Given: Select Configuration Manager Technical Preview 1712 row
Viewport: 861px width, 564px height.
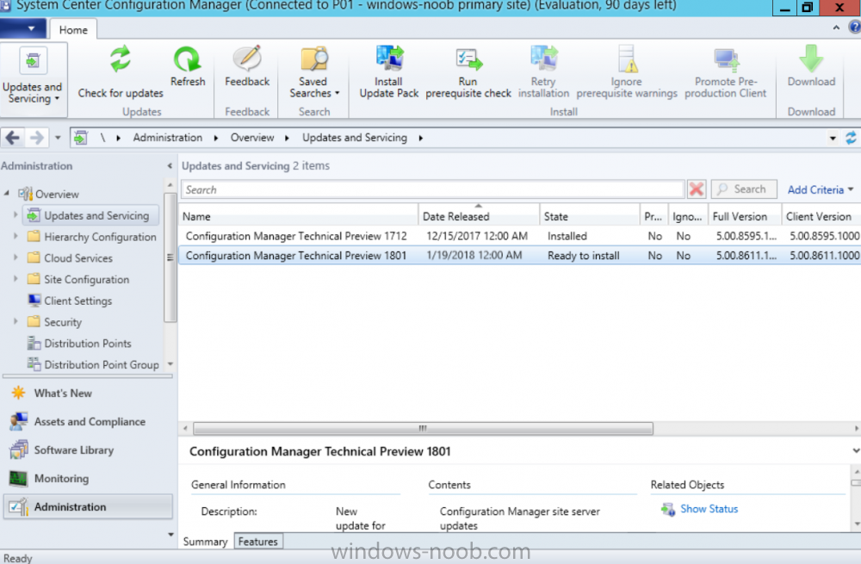Looking at the screenshot, I should click(519, 236).
